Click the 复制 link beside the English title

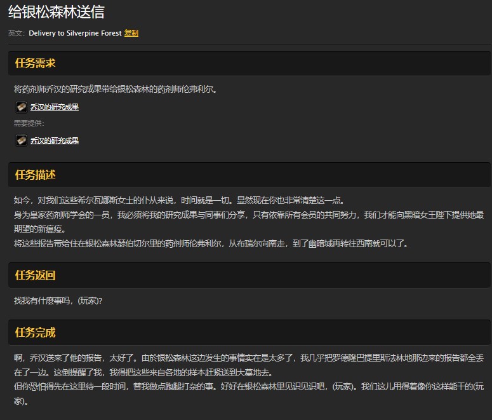(x=131, y=33)
